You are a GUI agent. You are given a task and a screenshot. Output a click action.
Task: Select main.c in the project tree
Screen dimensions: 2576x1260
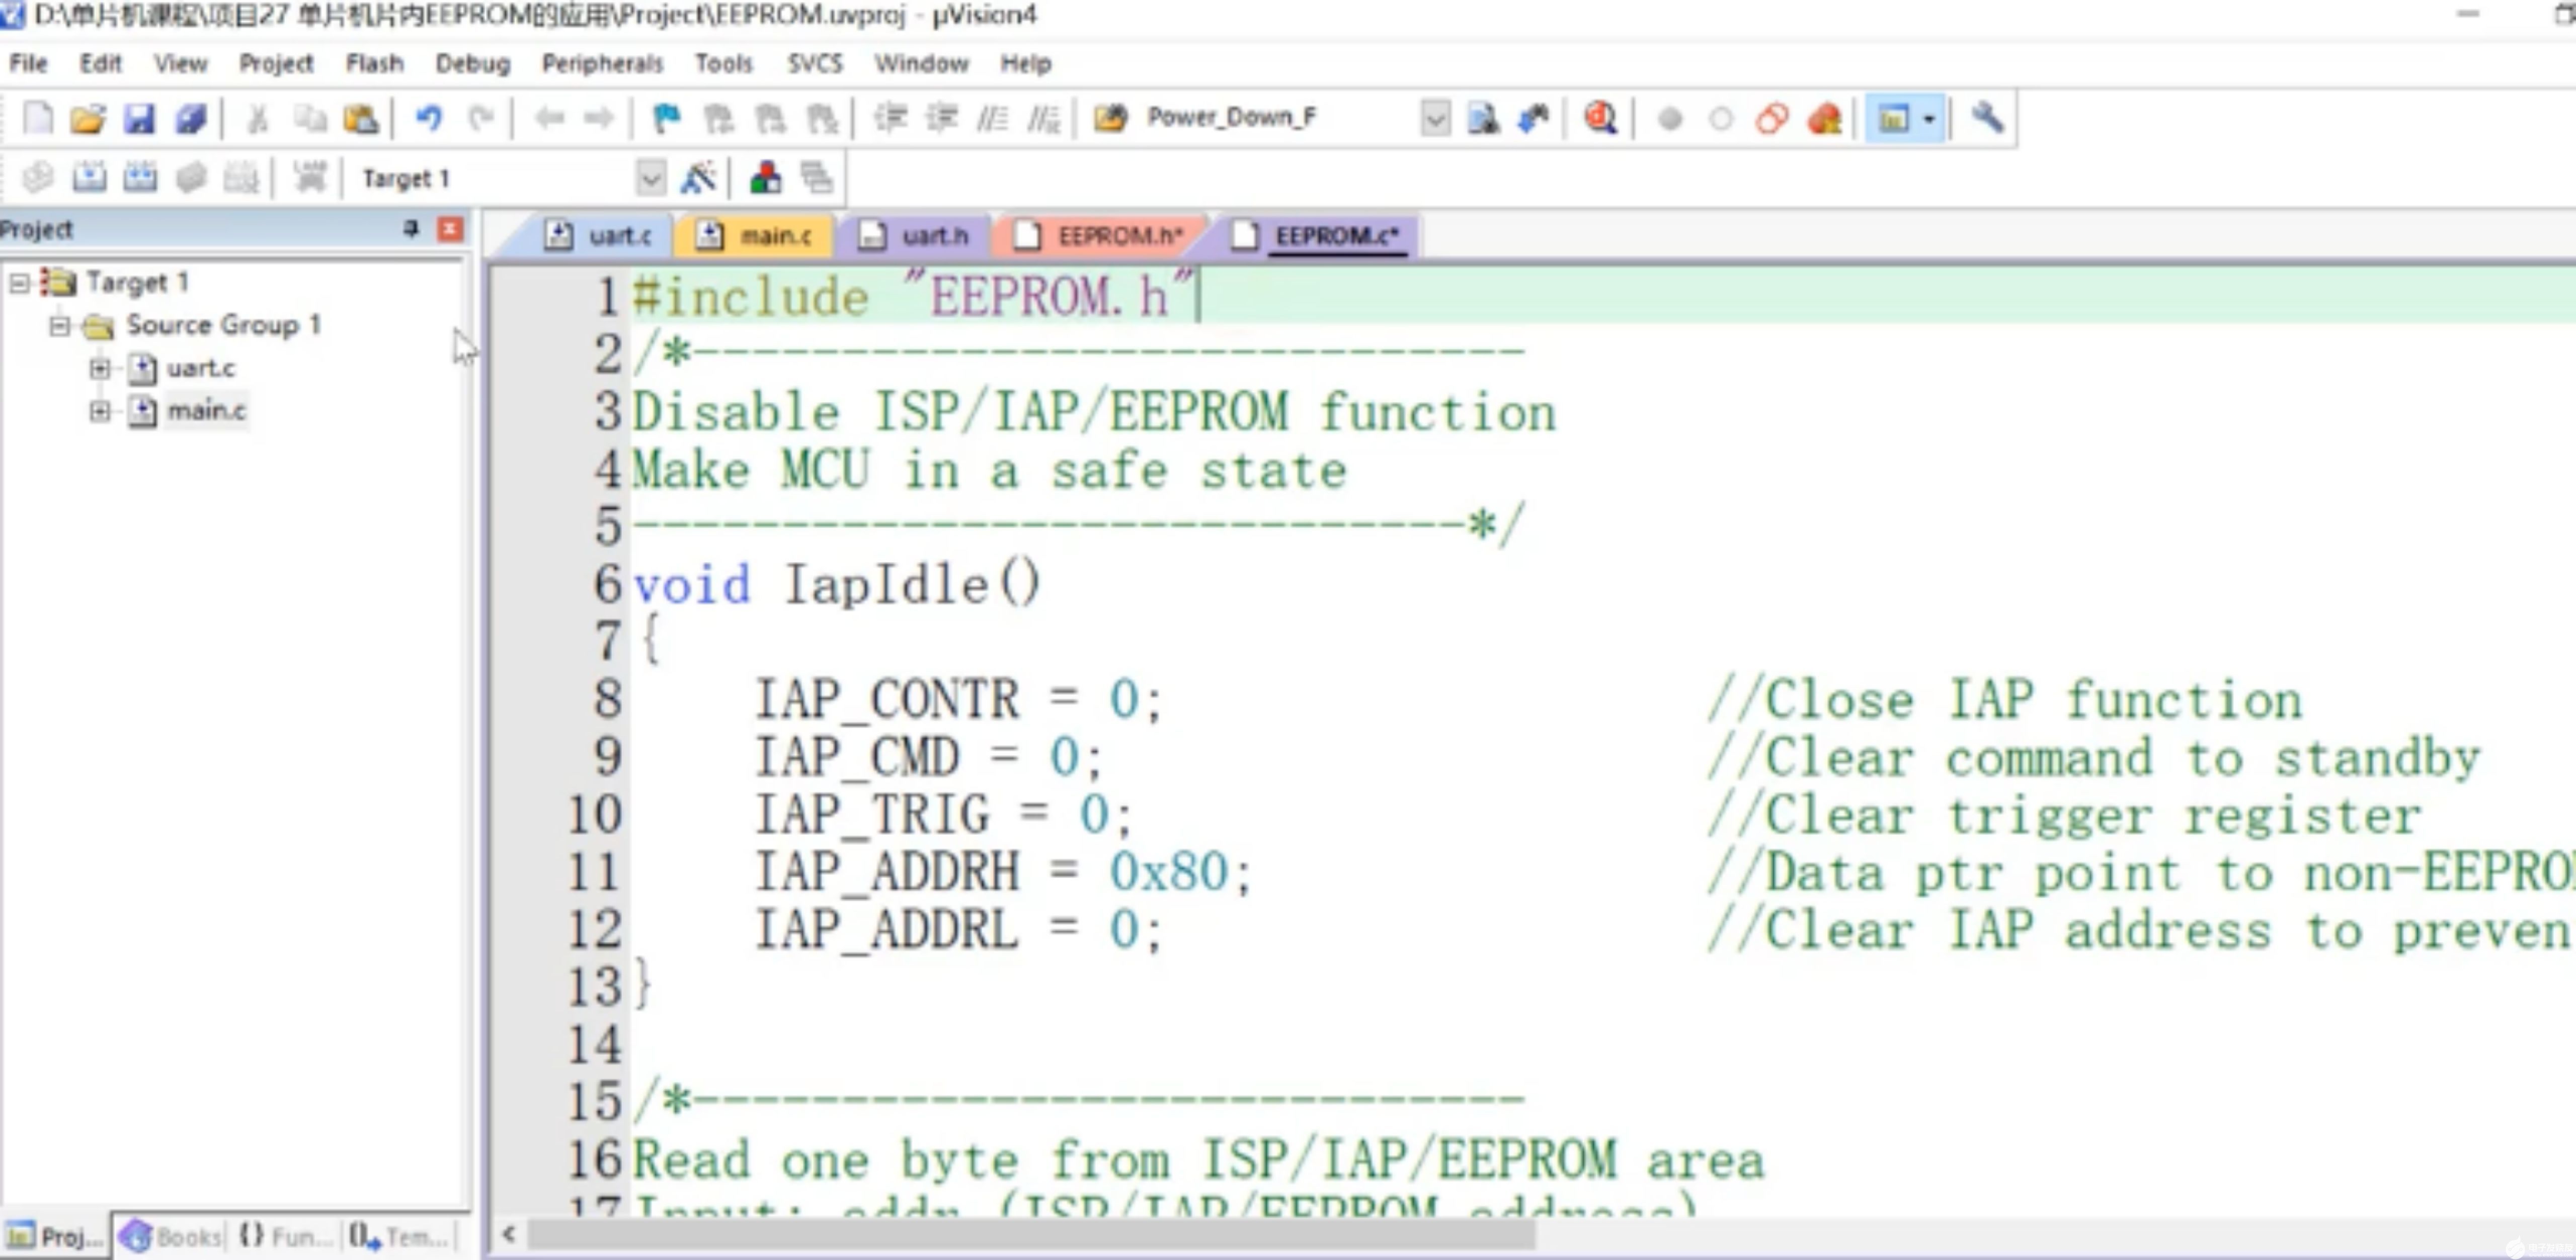(x=206, y=411)
